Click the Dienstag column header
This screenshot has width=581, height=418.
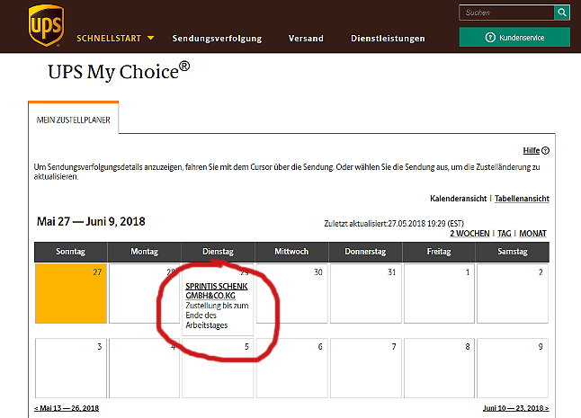218,252
